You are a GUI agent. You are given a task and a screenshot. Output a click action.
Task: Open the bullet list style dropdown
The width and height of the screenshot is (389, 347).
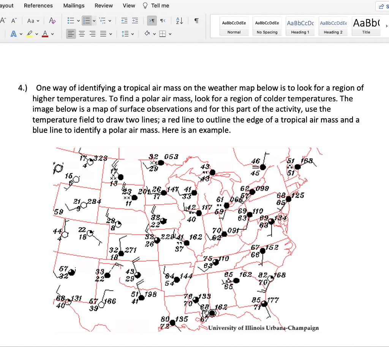(78, 21)
